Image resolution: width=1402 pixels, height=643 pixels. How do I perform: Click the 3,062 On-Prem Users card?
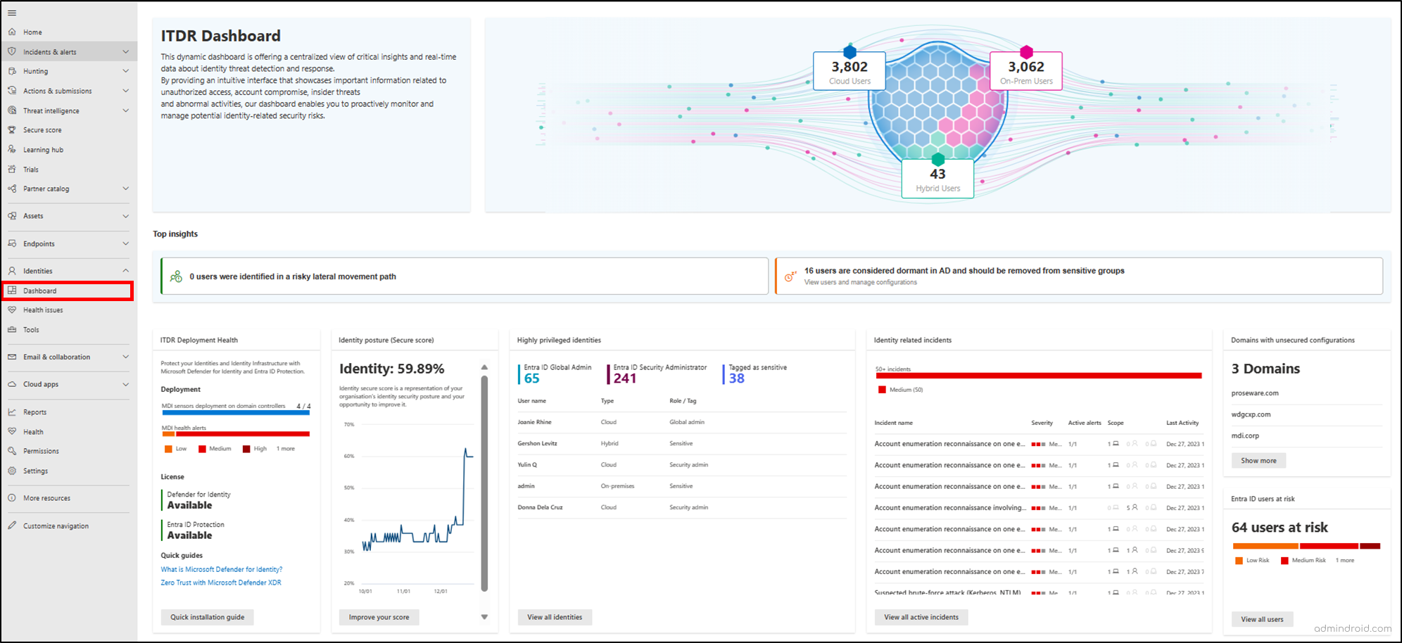(1026, 71)
